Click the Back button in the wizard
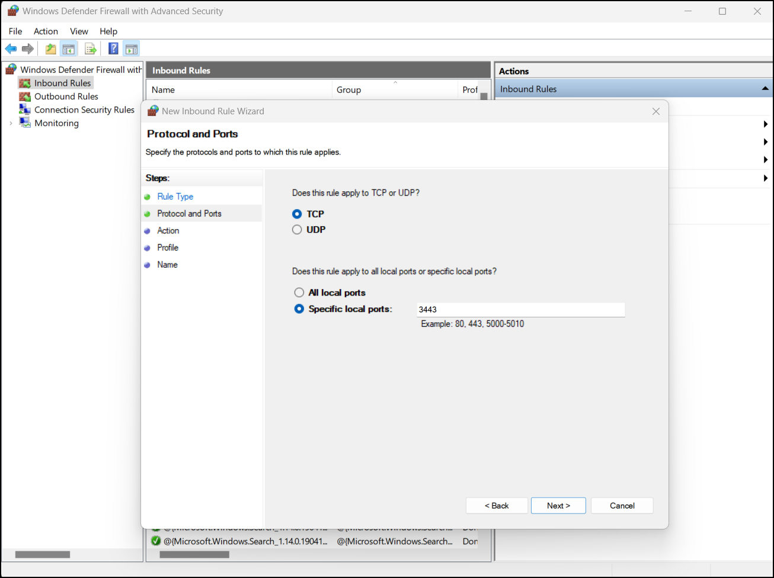 (497, 506)
